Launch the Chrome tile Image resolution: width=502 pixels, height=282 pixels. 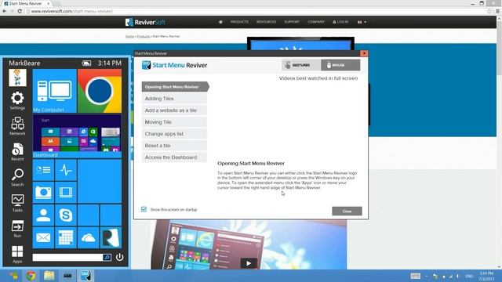tap(100, 91)
